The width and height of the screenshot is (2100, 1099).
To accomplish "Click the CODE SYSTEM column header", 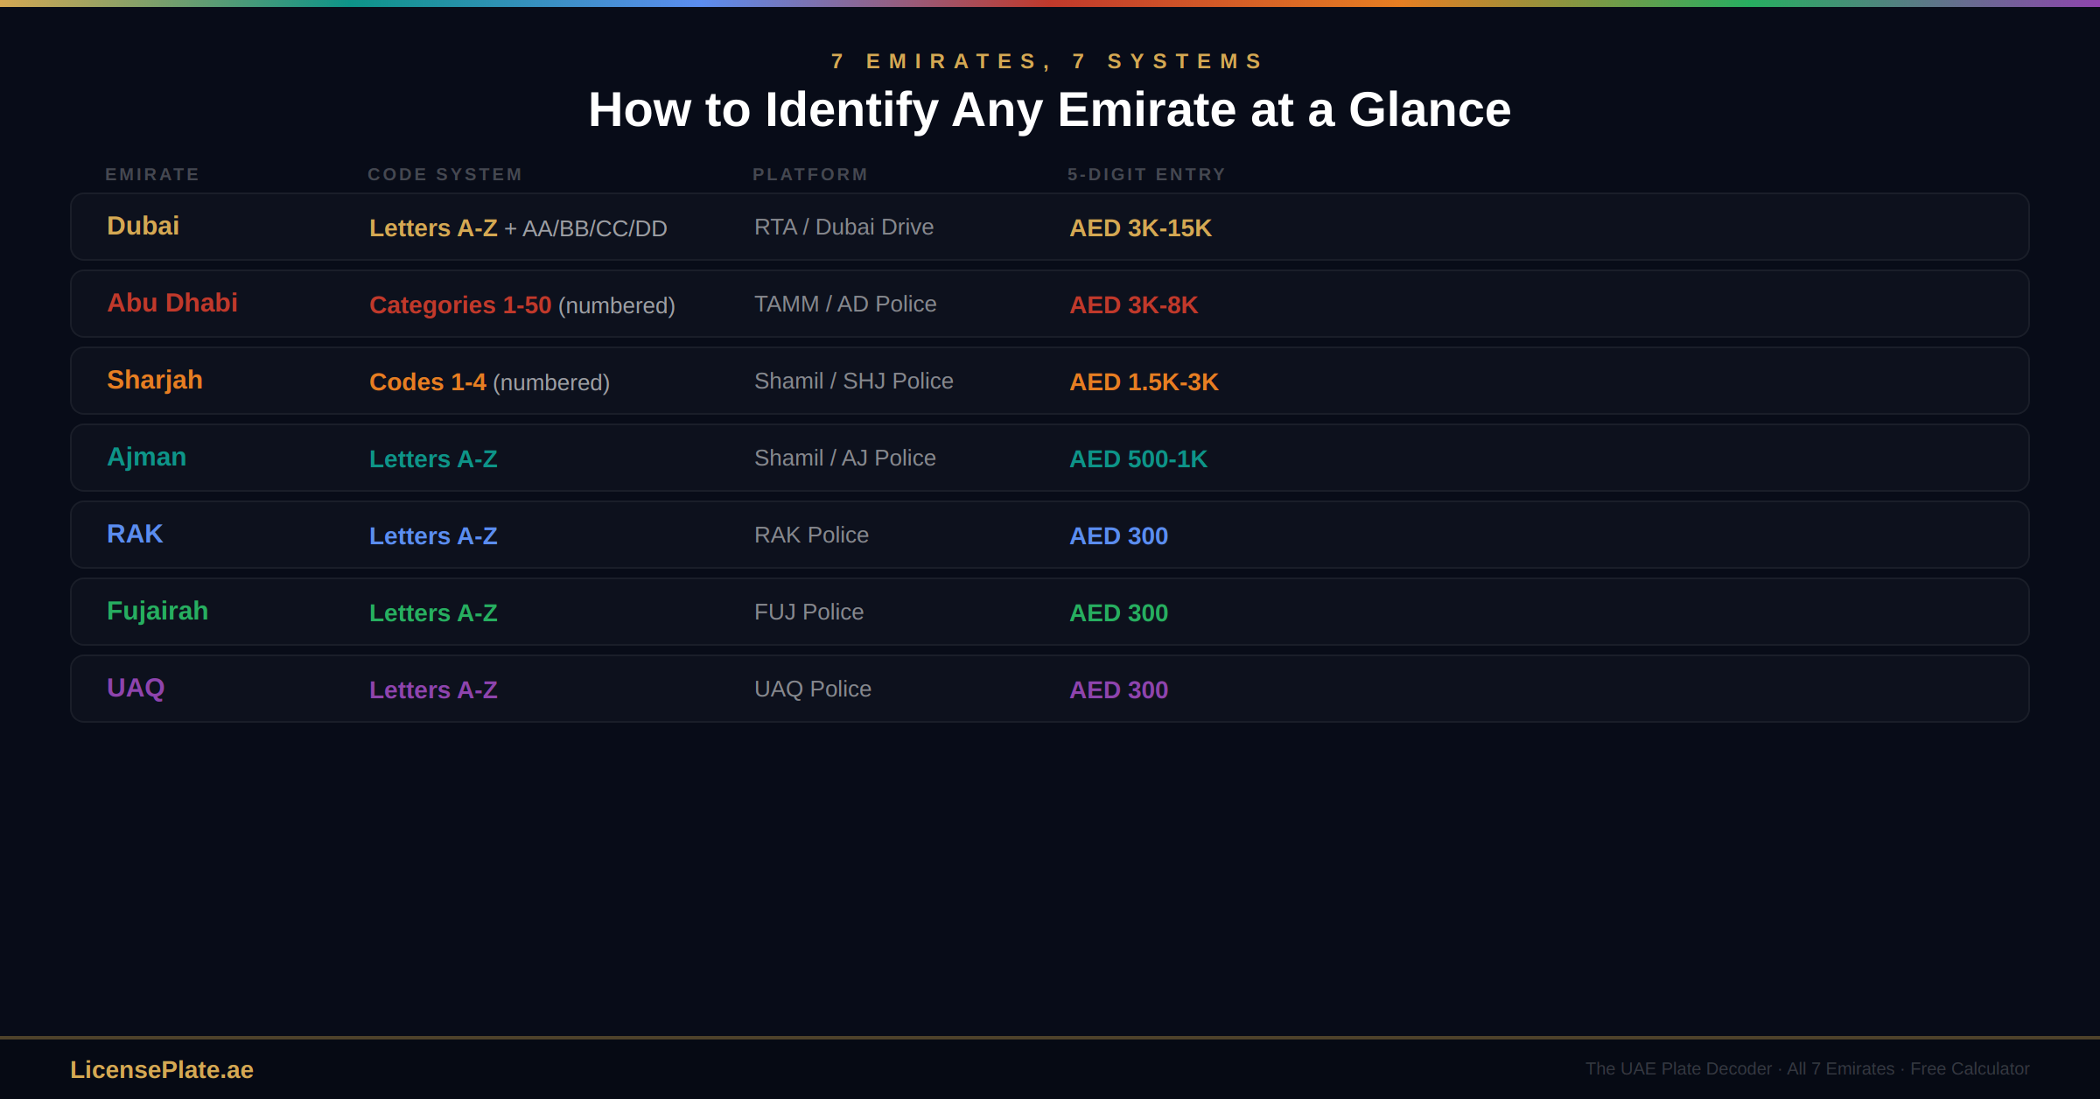I will pyautogui.click(x=444, y=174).
